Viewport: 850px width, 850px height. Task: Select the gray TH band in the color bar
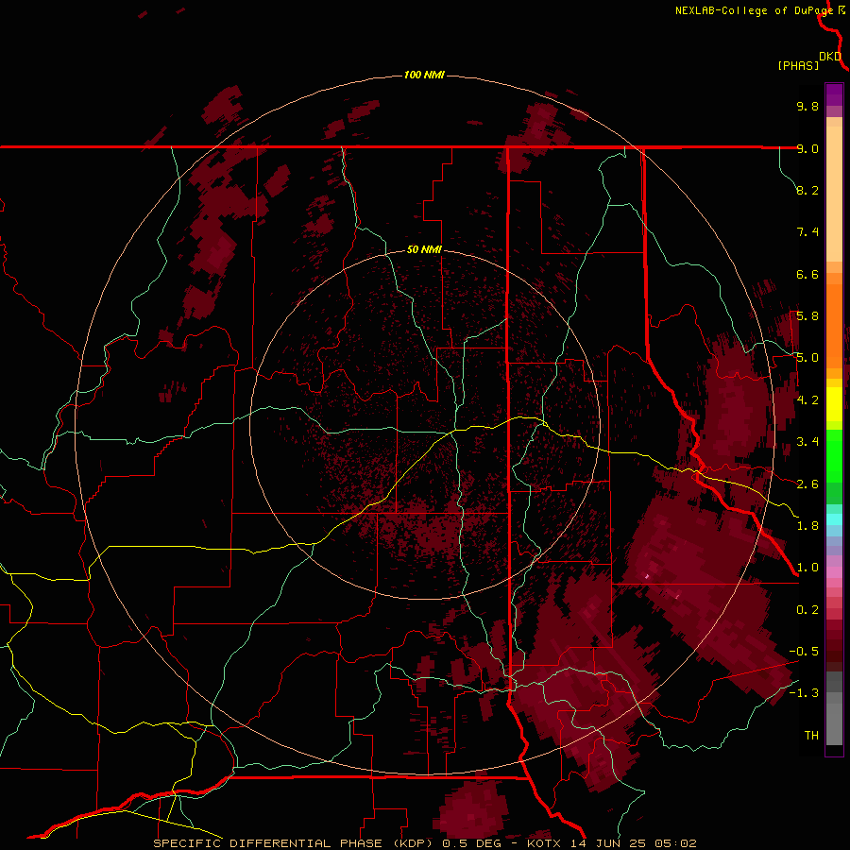pos(834,723)
